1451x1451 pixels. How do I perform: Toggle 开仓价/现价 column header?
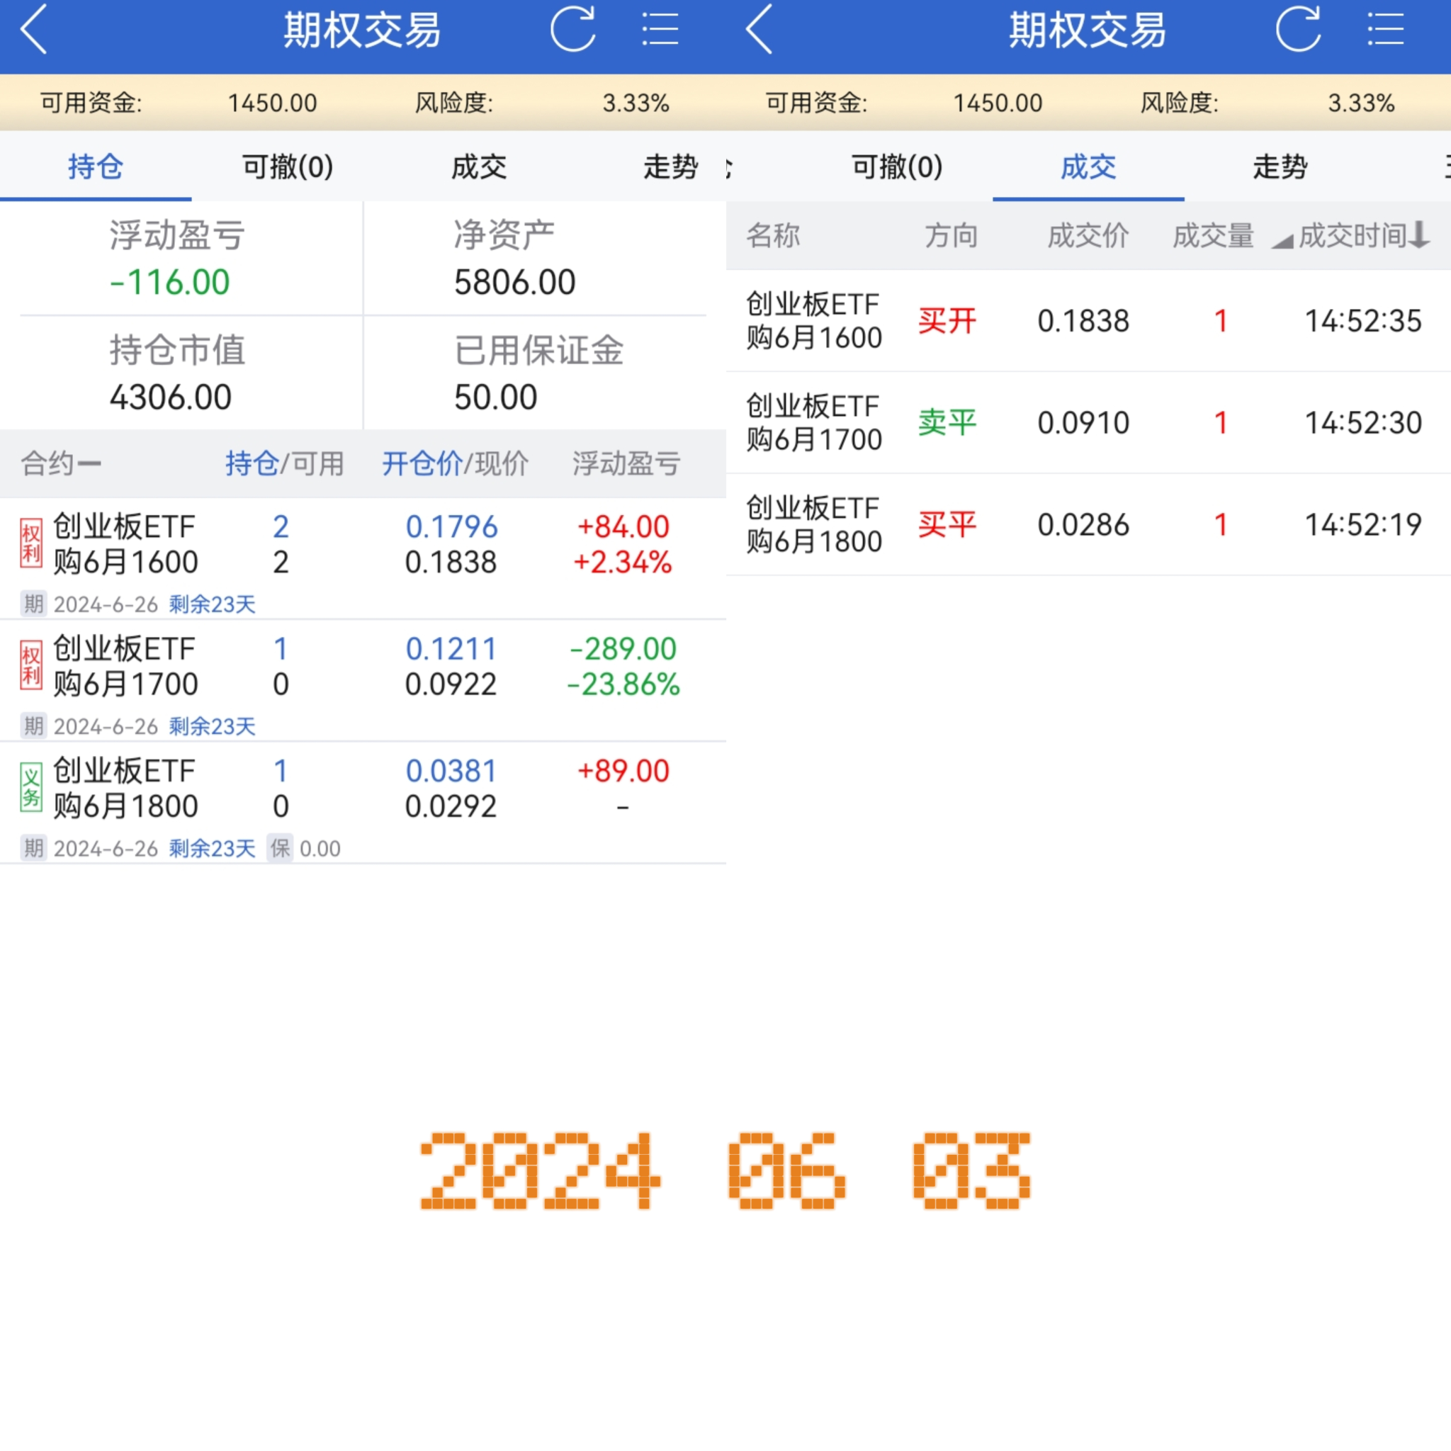(454, 463)
